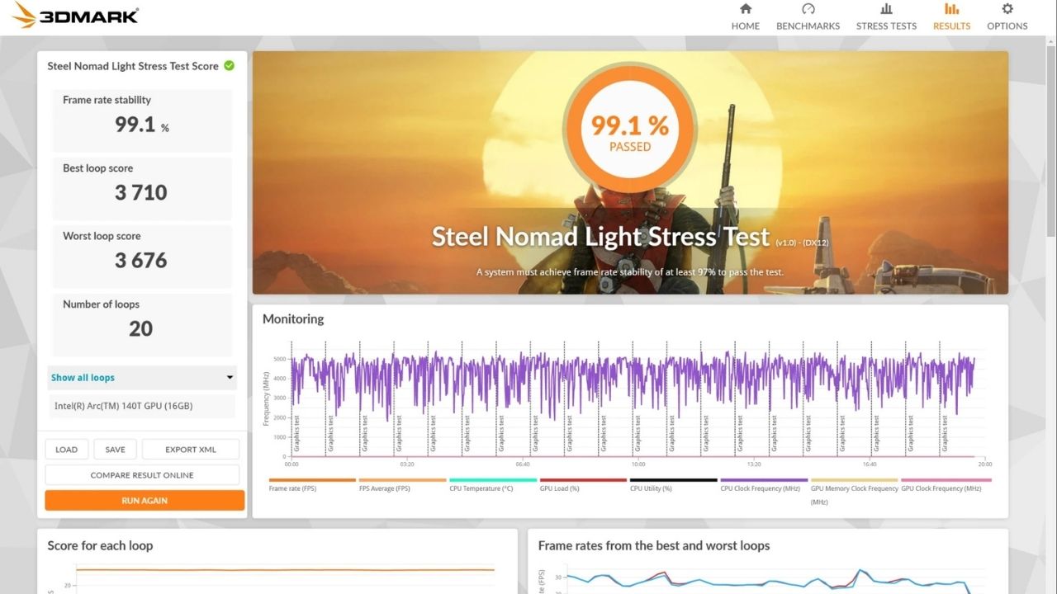
Task: Toggle FPS Average (FPS) legend swatch
Action: click(x=402, y=480)
